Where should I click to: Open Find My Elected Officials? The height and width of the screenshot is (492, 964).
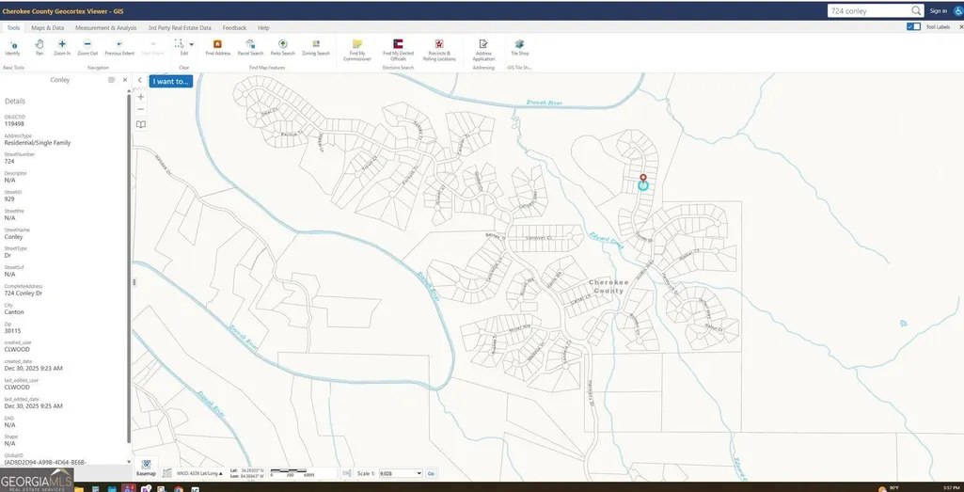coord(399,50)
